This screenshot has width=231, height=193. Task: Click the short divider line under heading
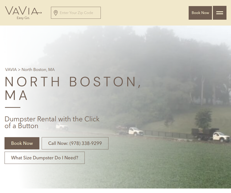click(x=13, y=108)
